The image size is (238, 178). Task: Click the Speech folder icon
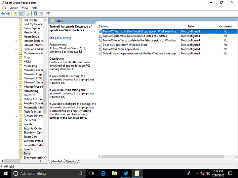click(20, 149)
